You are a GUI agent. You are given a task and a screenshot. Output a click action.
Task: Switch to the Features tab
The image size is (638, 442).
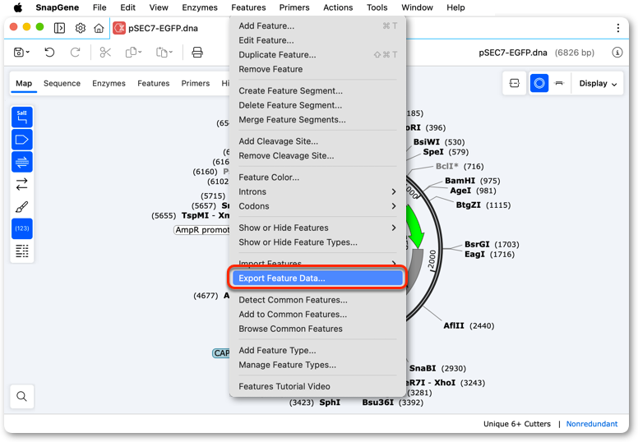pos(154,83)
